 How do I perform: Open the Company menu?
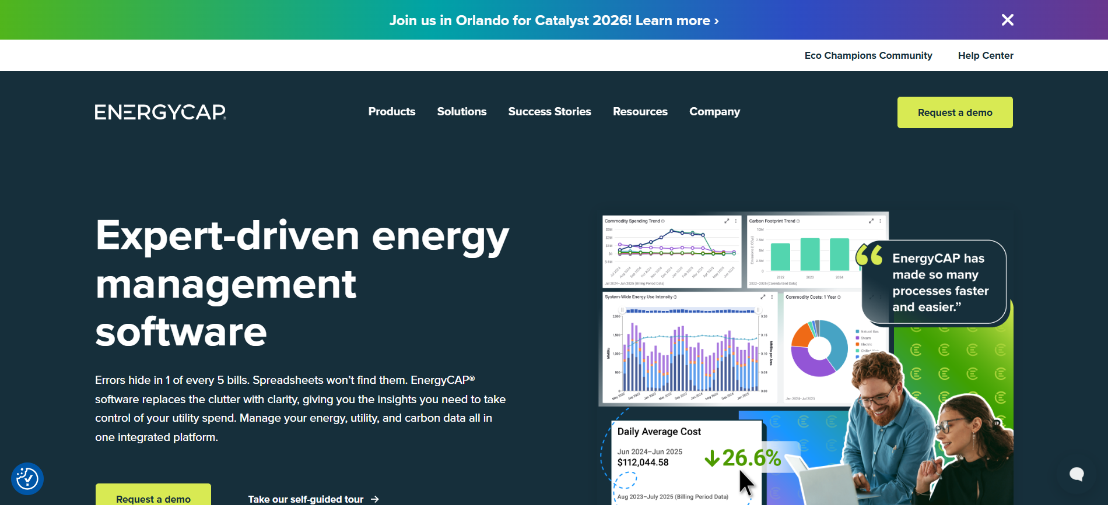point(714,111)
